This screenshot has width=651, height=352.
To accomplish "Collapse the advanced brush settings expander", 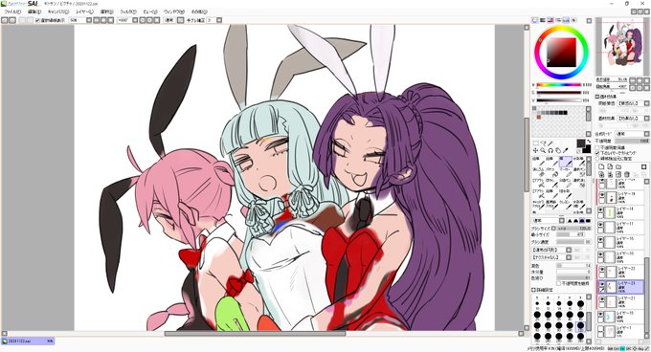I will pos(534,290).
